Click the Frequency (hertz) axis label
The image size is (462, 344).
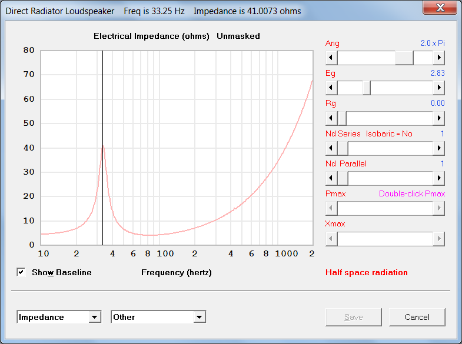pos(177,272)
